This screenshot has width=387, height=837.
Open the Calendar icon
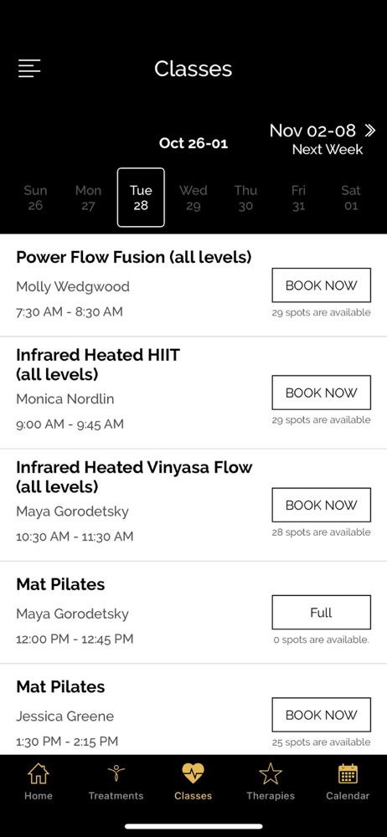(348, 773)
